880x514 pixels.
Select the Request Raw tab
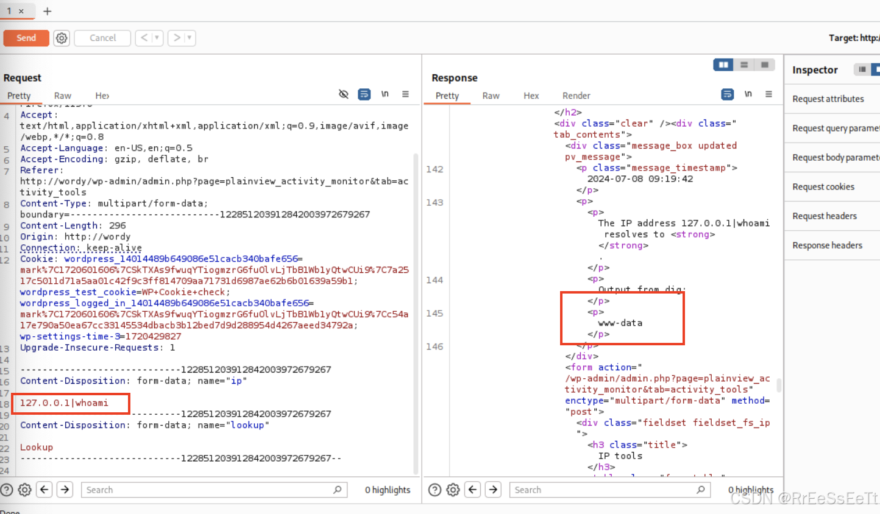tap(63, 96)
